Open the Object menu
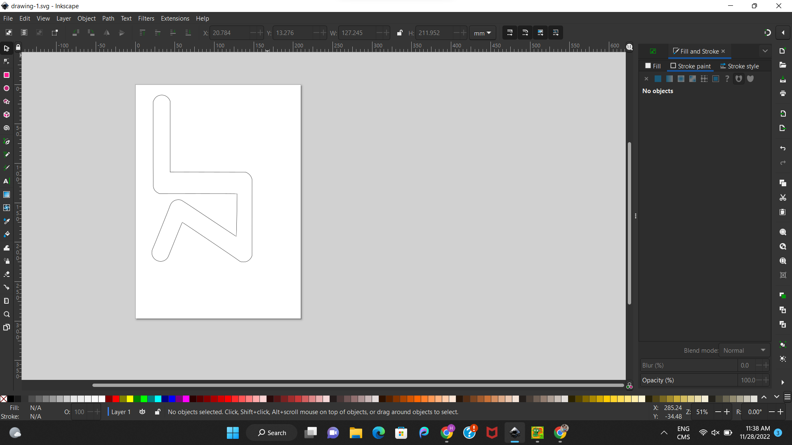 coord(87,19)
